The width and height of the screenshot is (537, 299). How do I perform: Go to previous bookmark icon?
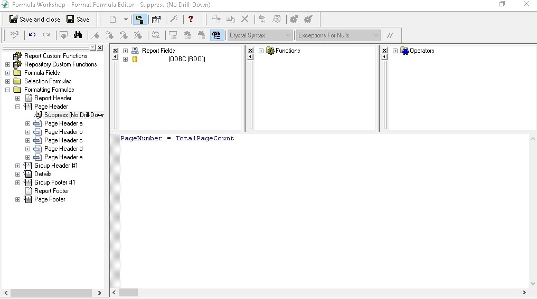[x=124, y=35]
